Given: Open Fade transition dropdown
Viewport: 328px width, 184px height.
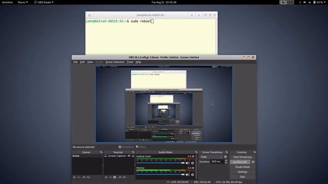Looking at the screenshot, I should point(211,157).
